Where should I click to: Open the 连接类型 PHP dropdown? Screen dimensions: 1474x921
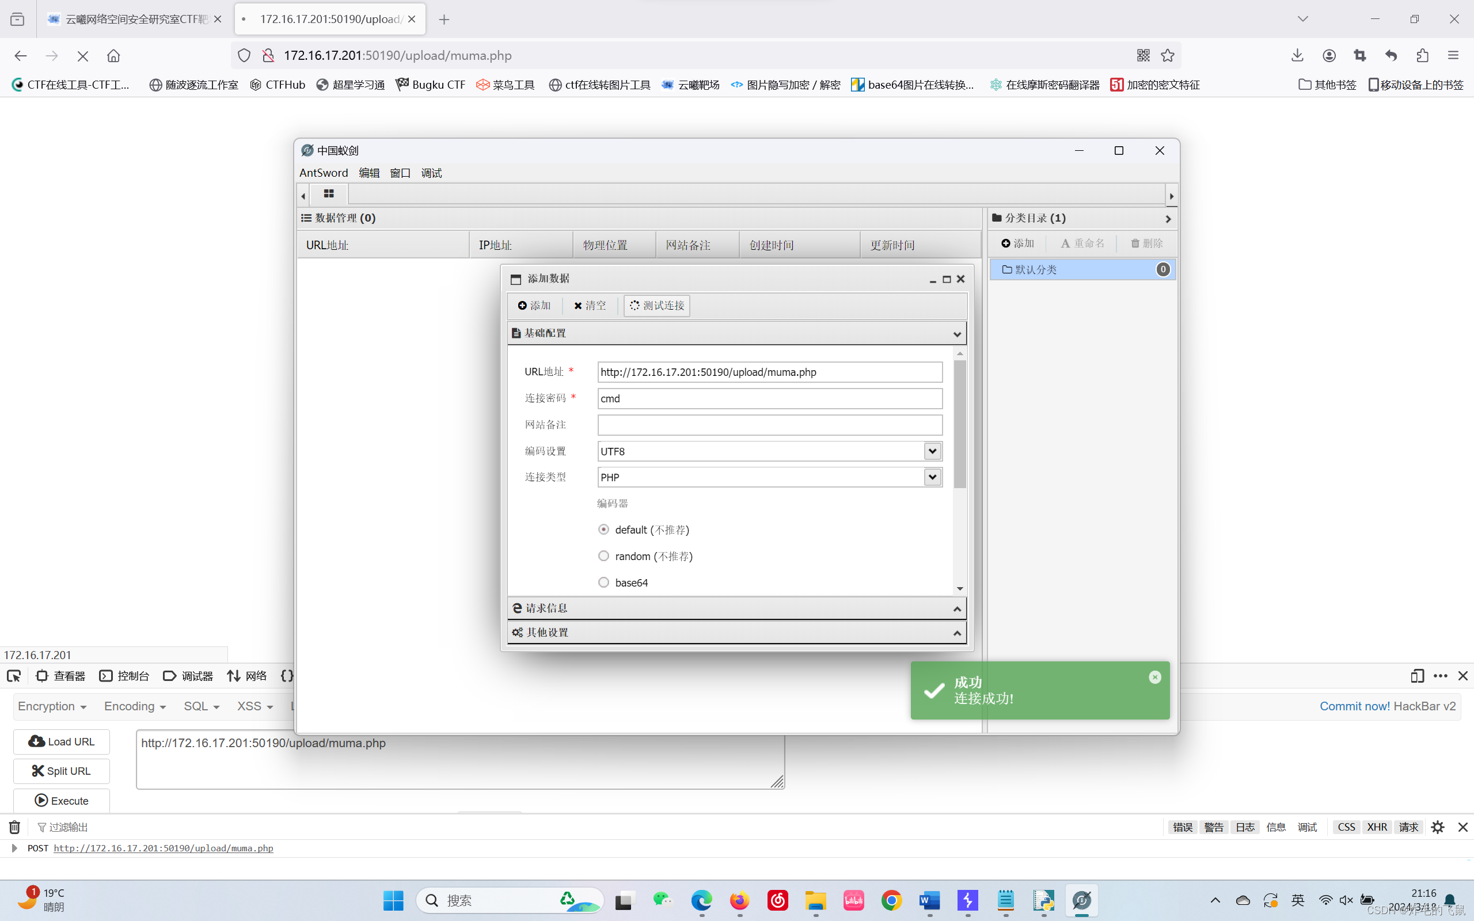(932, 477)
